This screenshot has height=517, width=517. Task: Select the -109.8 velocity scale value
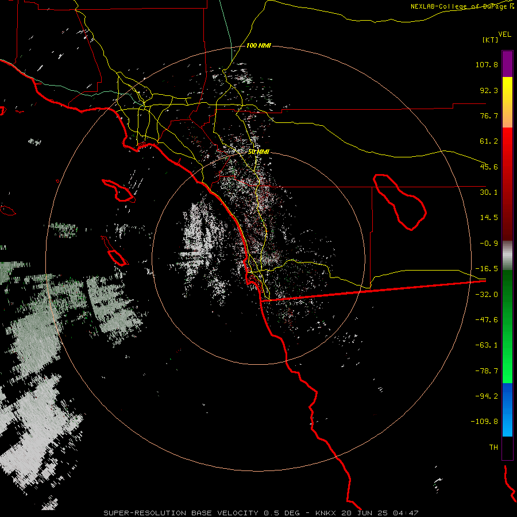point(485,422)
